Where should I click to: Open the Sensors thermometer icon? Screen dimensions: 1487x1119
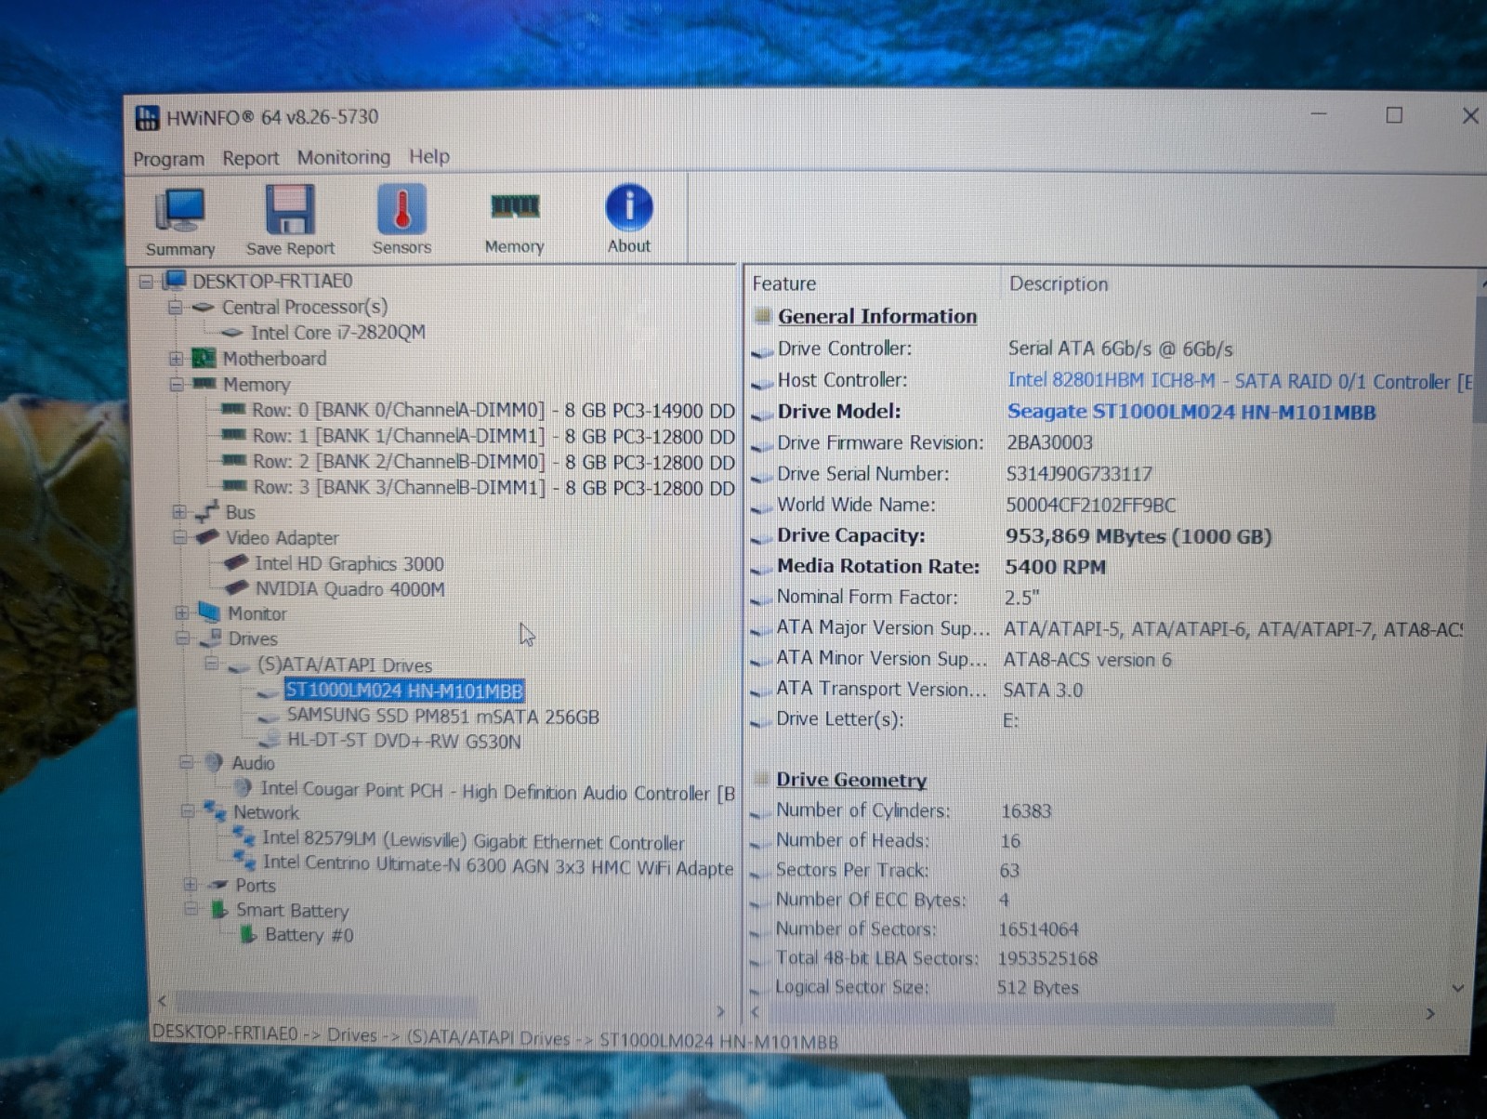click(401, 207)
